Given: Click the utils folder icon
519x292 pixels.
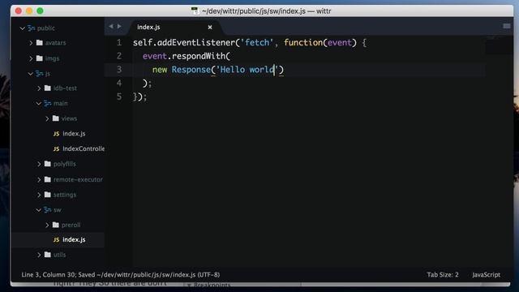Looking at the screenshot, I should tap(48, 255).
